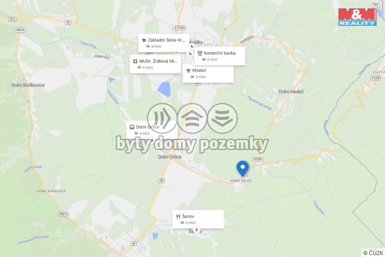Open the Základní škola 8 min card

coord(164,43)
